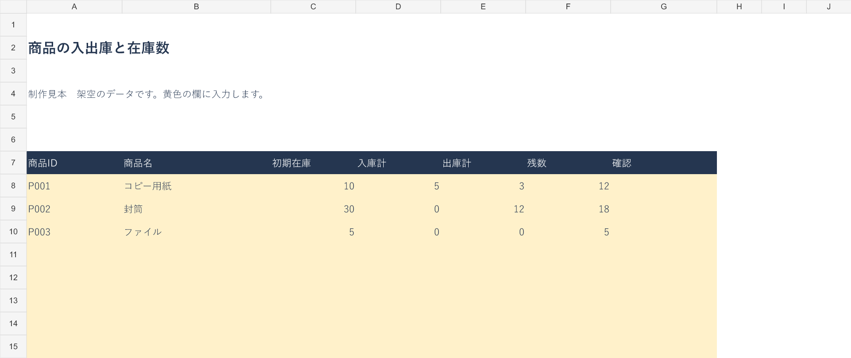851x358 pixels.
Task: Select the ファイル product name cell
Action: pos(196,232)
